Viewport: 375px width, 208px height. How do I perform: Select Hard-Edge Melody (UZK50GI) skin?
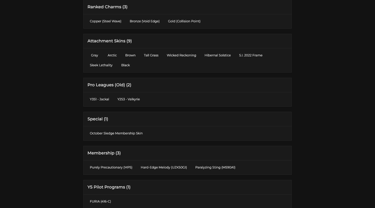164,168
